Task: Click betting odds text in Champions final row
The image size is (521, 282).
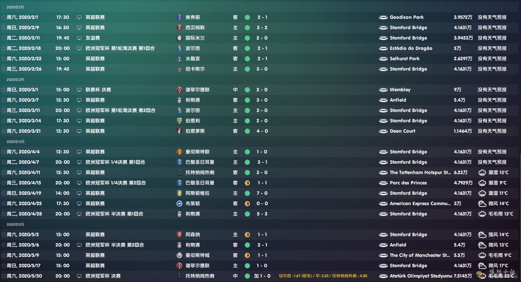Action: 323,276
